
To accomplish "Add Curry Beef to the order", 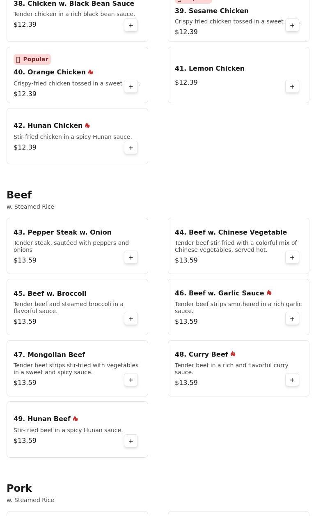I will coord(292,380).
